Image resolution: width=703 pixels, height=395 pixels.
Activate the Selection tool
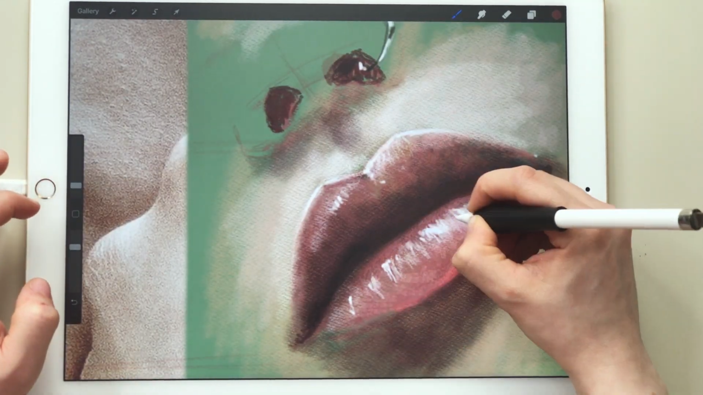click(155, 12)
